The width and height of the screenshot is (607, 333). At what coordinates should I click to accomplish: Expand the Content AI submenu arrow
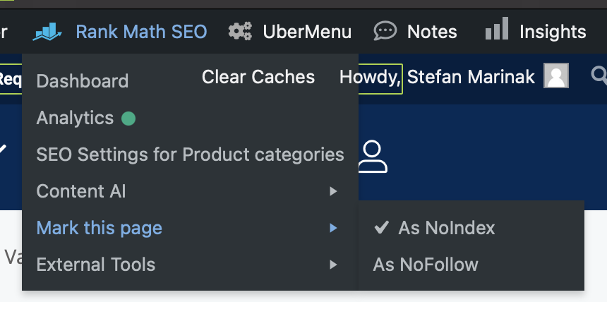tap(333, 191)
